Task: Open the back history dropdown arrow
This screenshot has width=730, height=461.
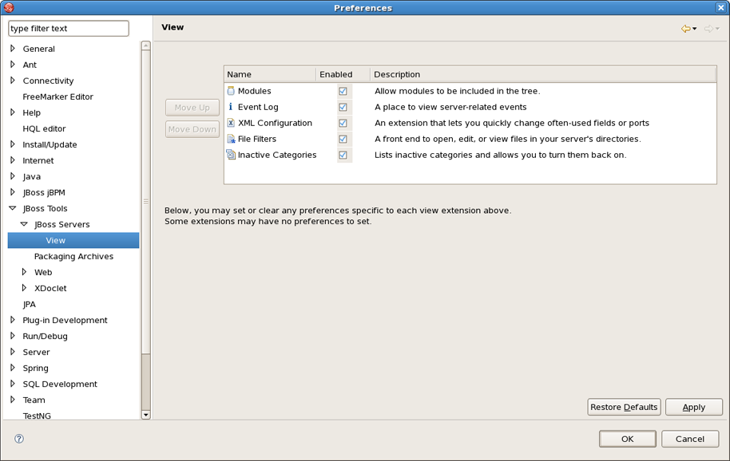Action: [695, 29]
